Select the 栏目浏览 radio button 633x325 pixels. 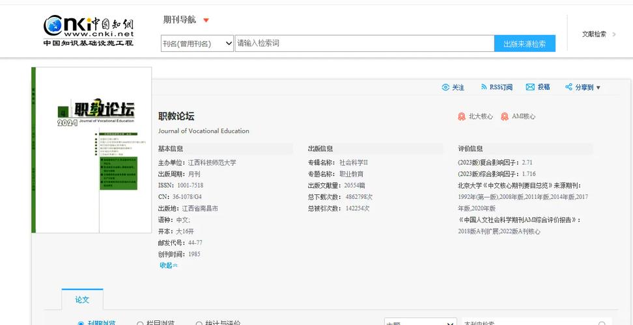pos(140,324)
